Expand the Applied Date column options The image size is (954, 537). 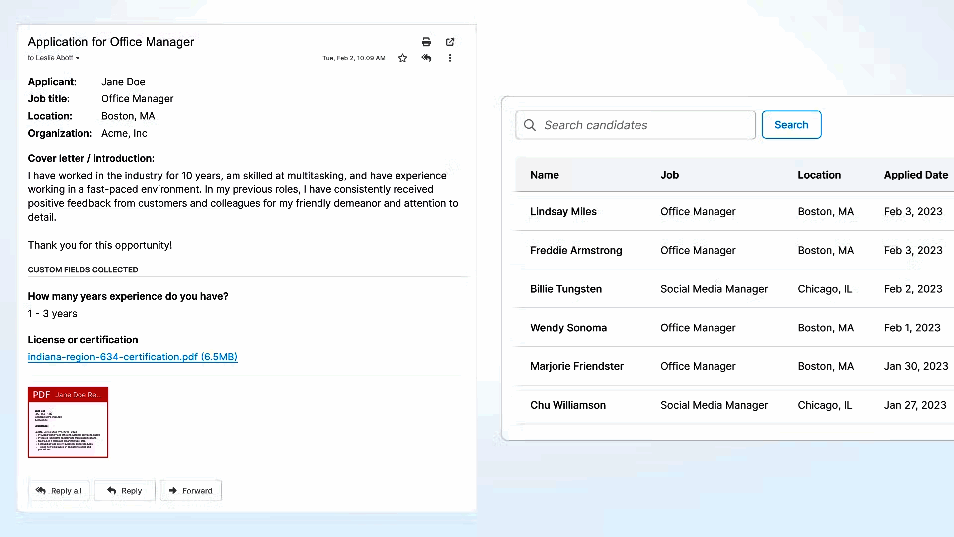click(916, 175)
